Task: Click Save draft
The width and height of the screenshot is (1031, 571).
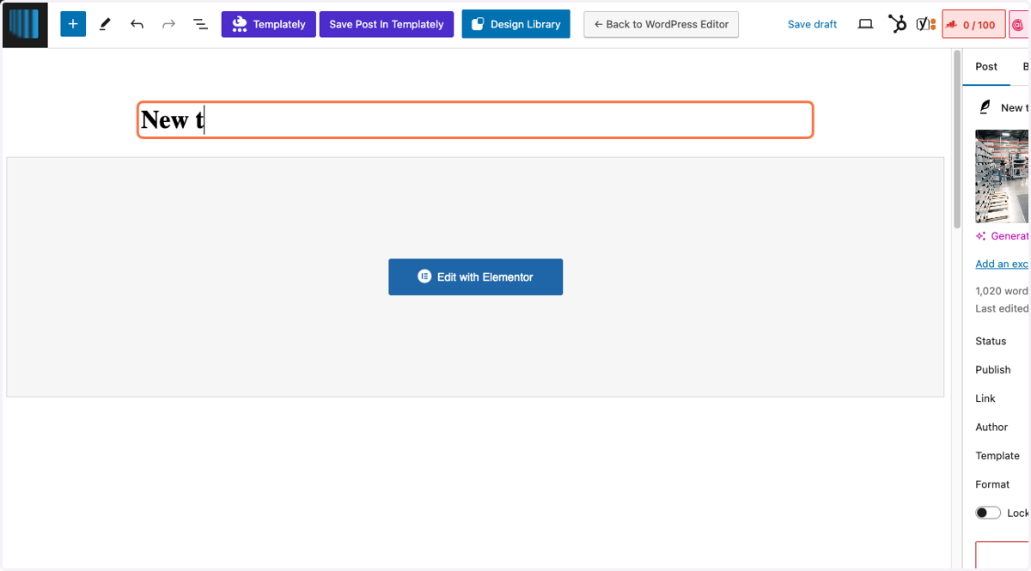Action: (812, 24)
